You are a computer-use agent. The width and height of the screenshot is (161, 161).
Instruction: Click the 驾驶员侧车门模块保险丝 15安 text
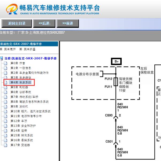pos(125,85)
